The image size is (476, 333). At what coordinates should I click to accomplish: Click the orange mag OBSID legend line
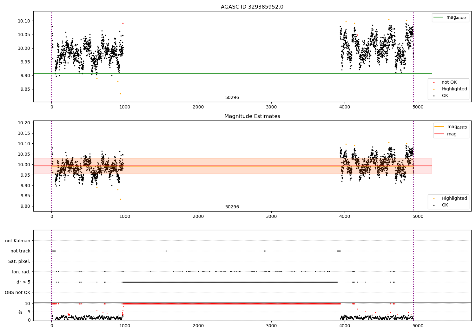pos(440,127)
